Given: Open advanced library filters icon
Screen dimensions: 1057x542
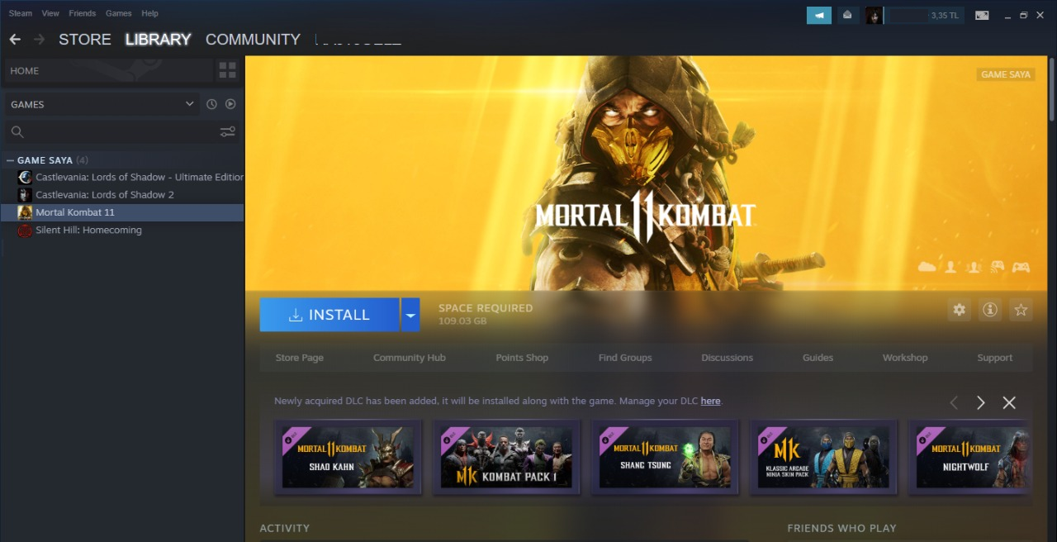Looking at the screenshot, I should tap(228, 131).
